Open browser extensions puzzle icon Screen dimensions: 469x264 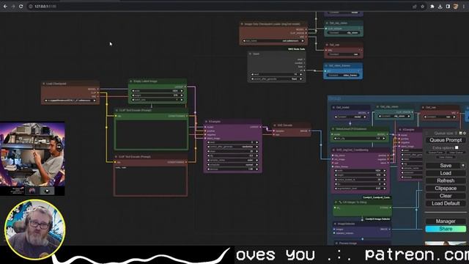(x=432, y=7)
